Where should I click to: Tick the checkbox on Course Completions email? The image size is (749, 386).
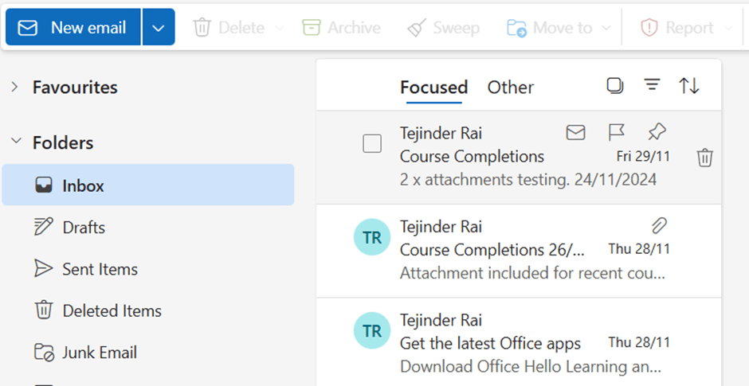[x=372, y=144]
